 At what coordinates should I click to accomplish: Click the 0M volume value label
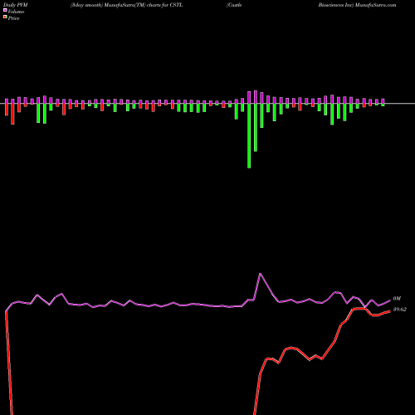[x=397, y=299]
